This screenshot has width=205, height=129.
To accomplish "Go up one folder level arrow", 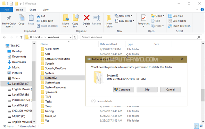I will 21,37.
